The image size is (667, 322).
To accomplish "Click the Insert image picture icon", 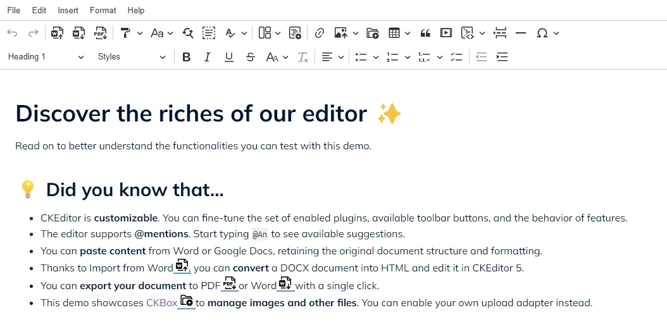I will 340,33.
